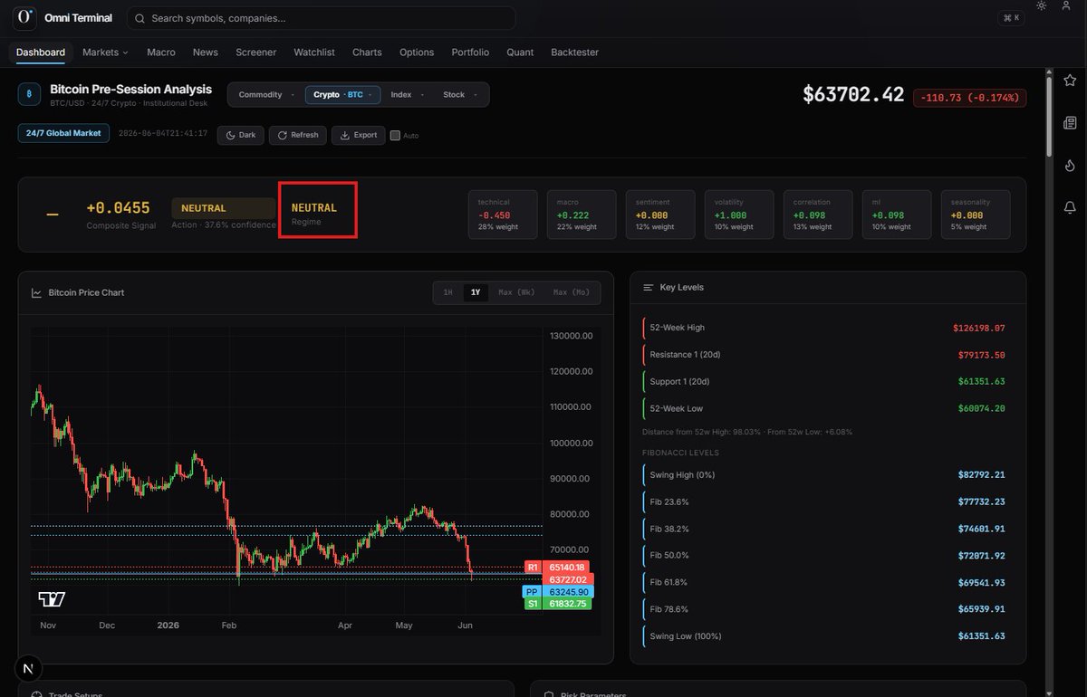Image resolution: width=1087 pixels, height=697 pixels.
Task: Click the Key Levels list icon
Action: (648, 287)
